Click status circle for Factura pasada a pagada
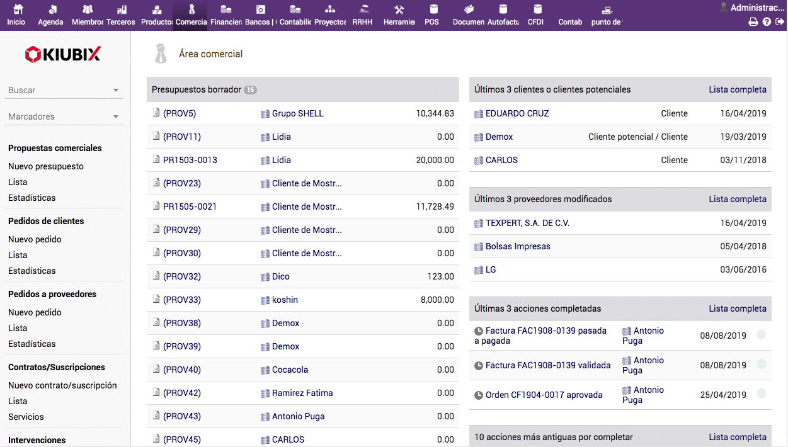The width and height of the screenshot is (788, 447). coord(762,336)
